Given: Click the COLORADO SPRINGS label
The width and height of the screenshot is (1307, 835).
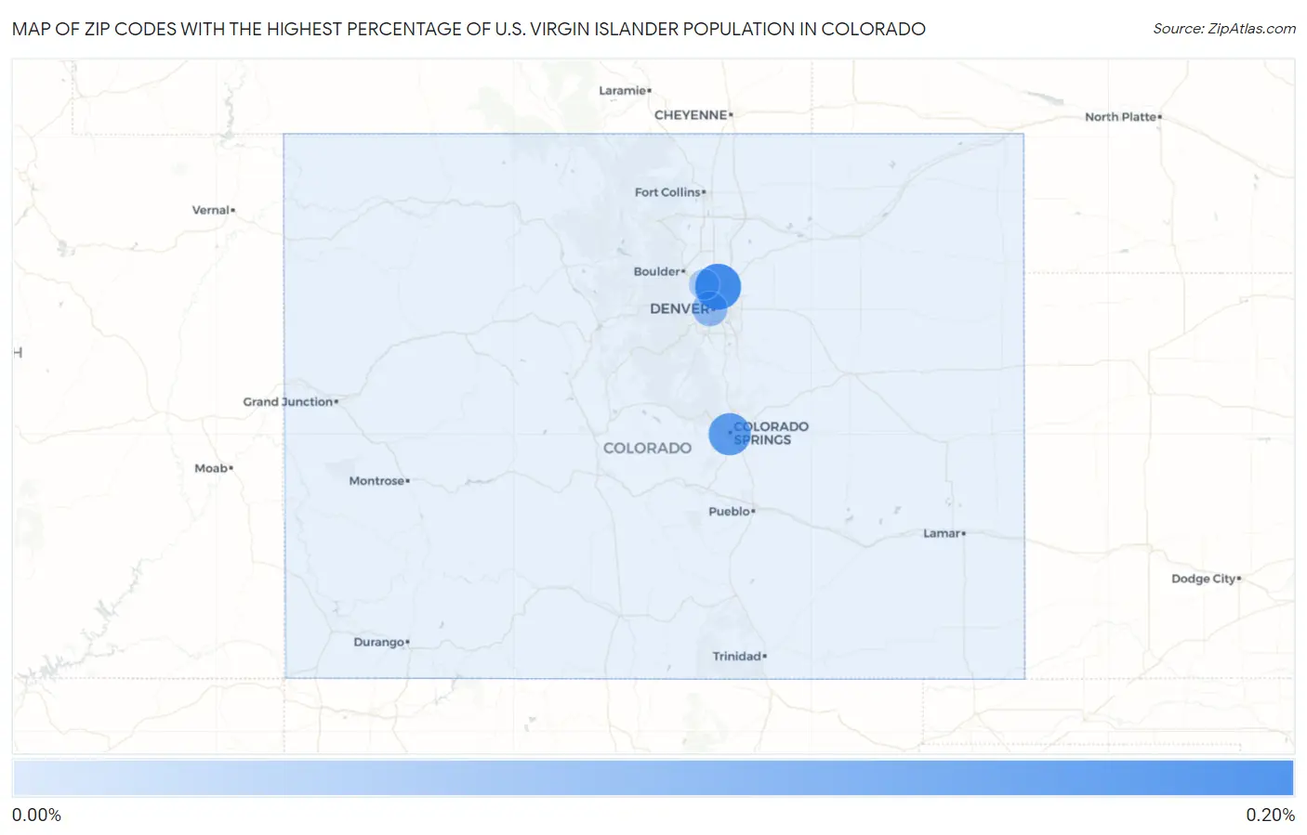Looking at the screenshot, I should tap(771, 433).
